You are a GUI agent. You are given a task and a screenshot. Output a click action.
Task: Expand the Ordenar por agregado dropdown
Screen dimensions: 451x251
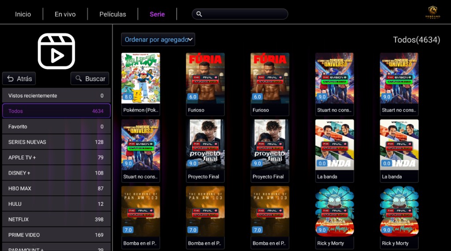click(158, 40)
